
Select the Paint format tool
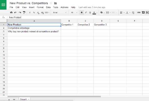coord(24,13)
